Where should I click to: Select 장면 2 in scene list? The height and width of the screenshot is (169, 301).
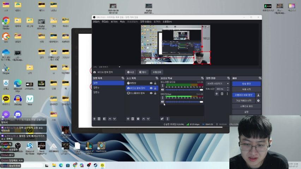click(108, 88)
